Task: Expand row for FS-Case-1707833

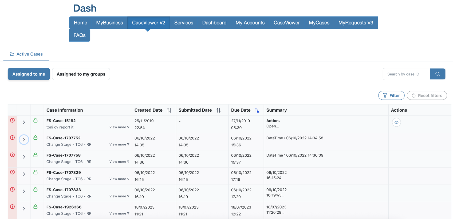Action: pyautogui.click(x=24, y=191)
